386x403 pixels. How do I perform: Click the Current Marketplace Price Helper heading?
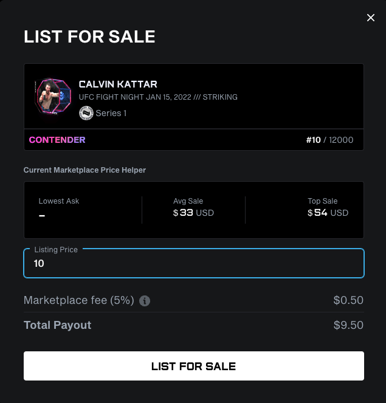coord(85,170)
